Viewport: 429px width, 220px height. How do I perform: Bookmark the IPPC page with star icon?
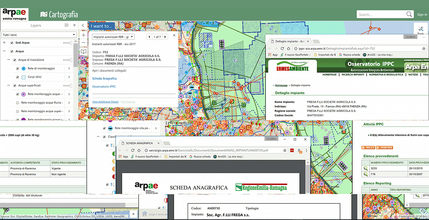coord(424,49)
